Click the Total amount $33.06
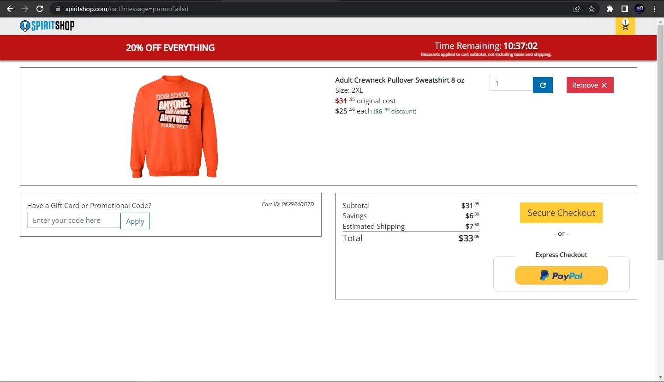 click(469, 238)
